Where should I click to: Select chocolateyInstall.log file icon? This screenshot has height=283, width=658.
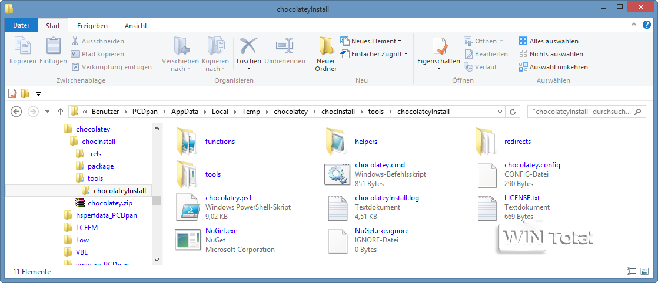(x=337, y=207)
